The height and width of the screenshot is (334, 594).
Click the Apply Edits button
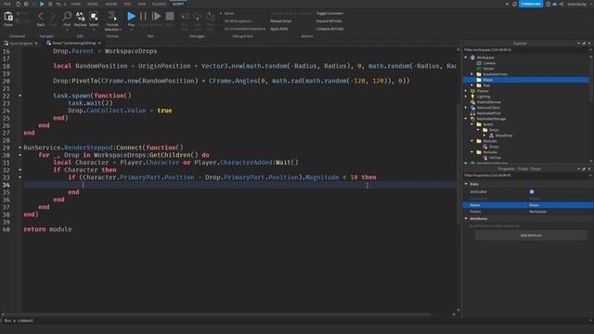(279, 29)
